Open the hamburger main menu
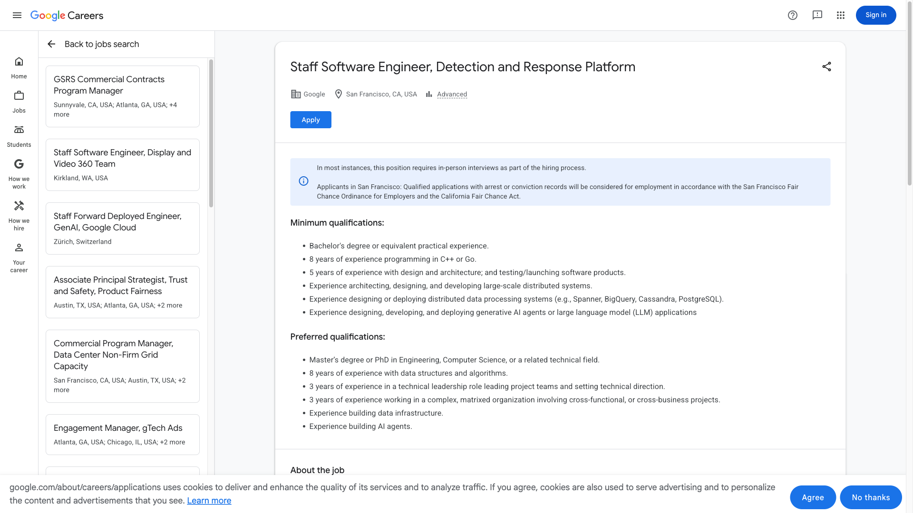Image resolution: width=913 pixels, height=513 pixels. [17, 15]
